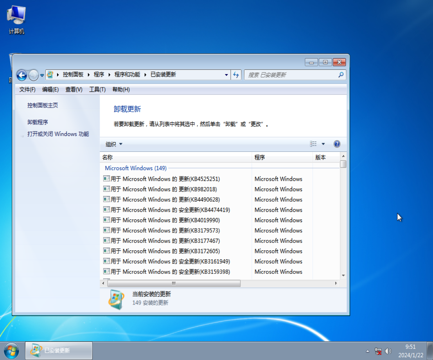Click the refresh icon in the address bar
433x360 pixels.
236,75
